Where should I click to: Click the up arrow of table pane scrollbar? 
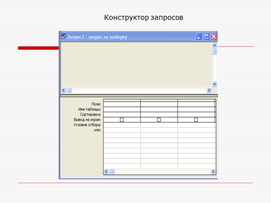click(x=214, y=45)
